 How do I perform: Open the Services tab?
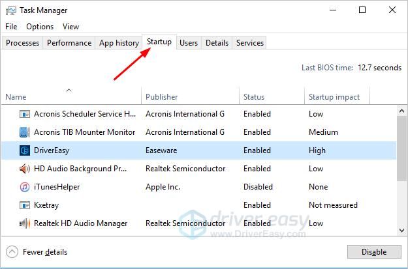tap(250, 43)
